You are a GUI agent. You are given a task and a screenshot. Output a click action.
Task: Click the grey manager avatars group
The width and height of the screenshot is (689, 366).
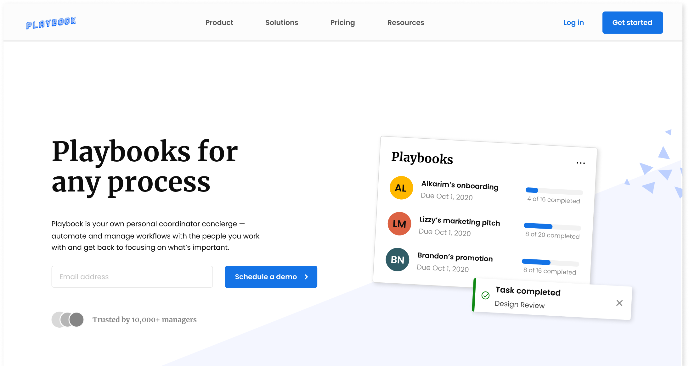[68, 319]
